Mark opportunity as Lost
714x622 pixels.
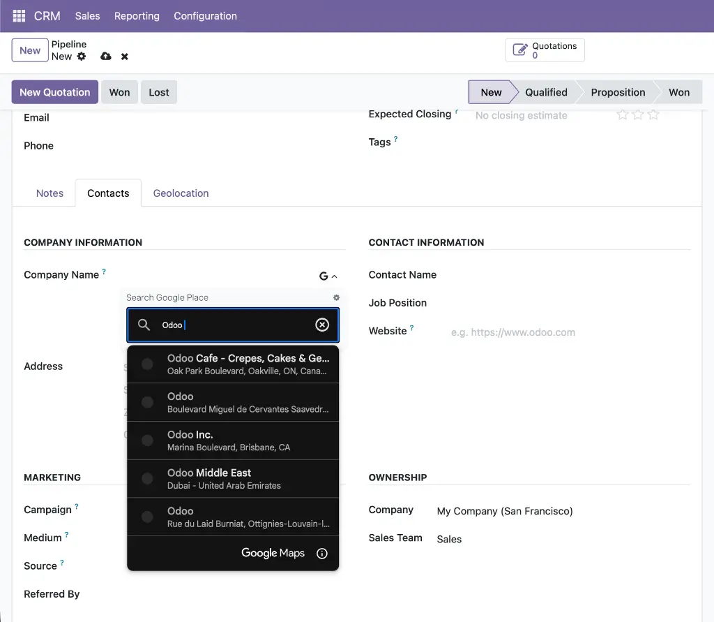coord(158,92)
